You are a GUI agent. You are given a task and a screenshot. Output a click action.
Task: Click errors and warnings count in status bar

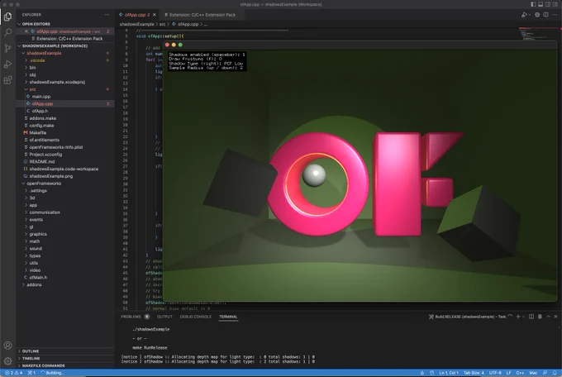point(13,373)
